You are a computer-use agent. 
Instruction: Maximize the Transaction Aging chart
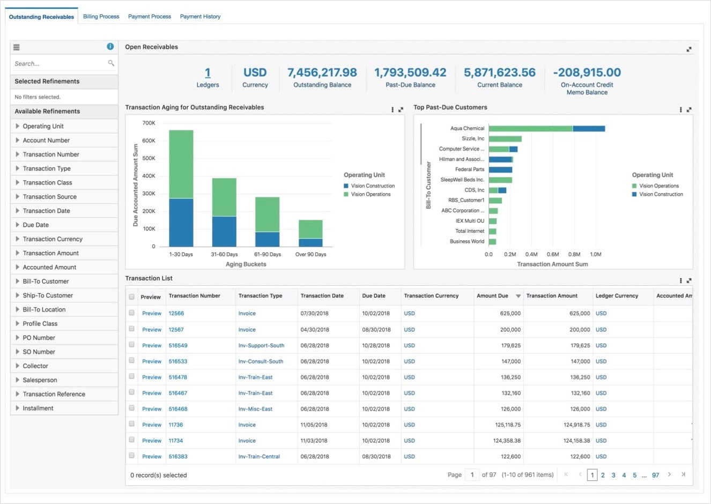[401, 109]
